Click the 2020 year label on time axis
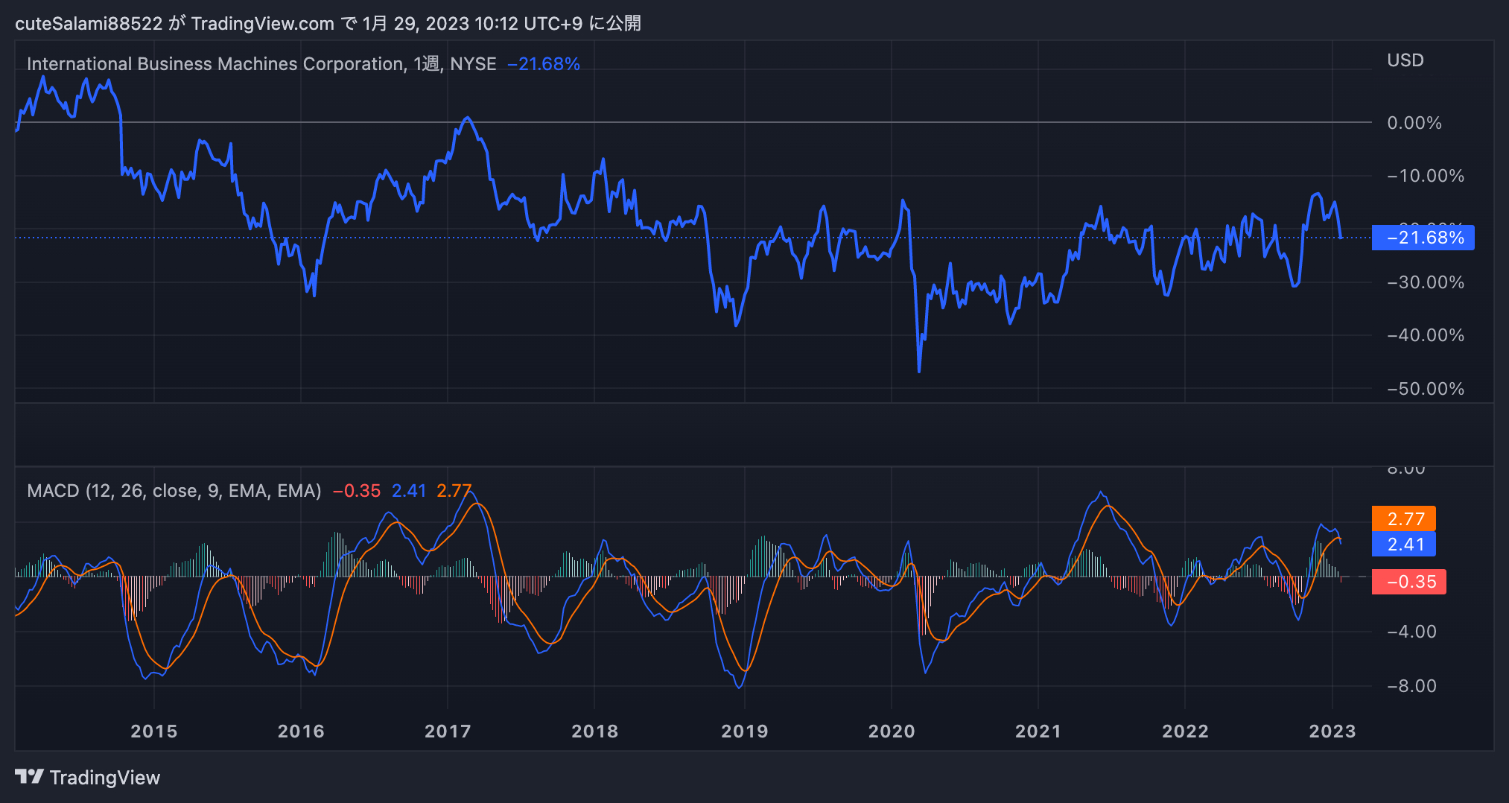Screen dimensions: 1509x803 891,731
